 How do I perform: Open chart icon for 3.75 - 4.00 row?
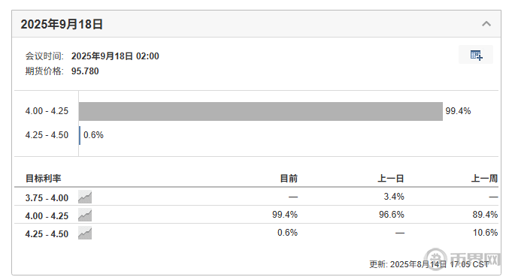point(85,197)
